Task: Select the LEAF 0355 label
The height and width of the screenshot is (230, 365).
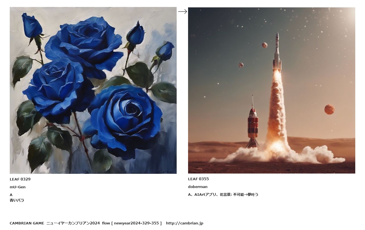Action: (198, 179)
